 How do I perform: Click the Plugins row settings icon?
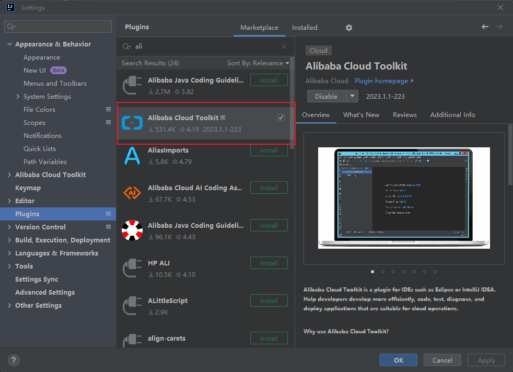108,214
